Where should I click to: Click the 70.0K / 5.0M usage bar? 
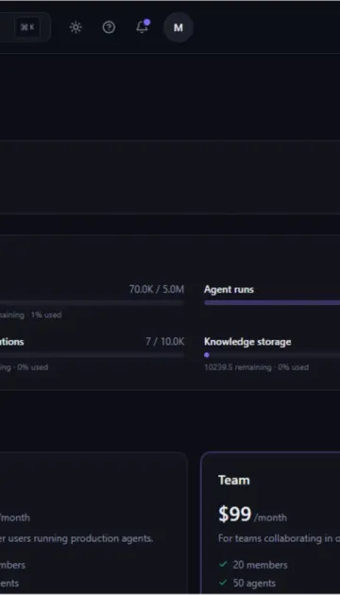point(92,303)
